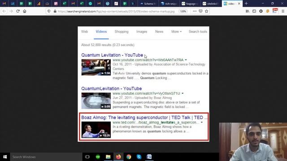This screenshot has height=161, width=287.
Task: Open Task View on the taskbar
Action: [87, 157]
